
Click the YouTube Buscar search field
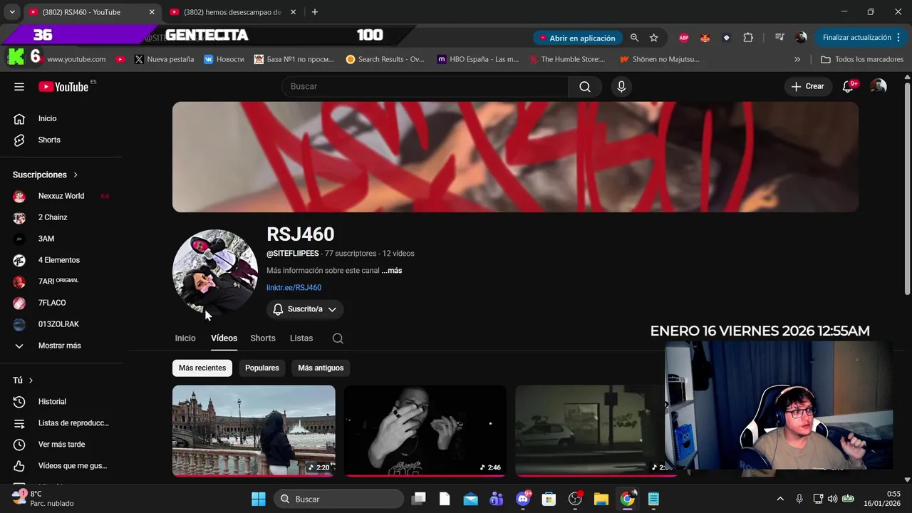click(x=425, y=87)
